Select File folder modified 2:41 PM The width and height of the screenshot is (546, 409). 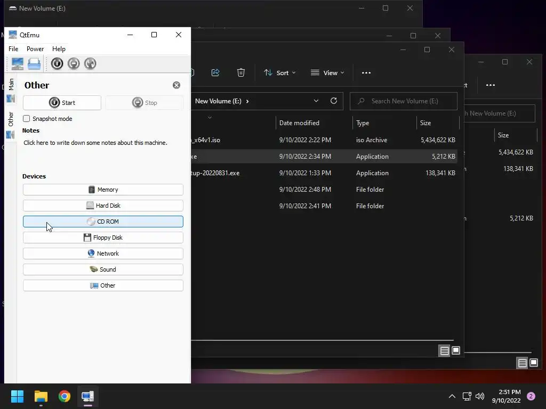pyautogui.click(x=324, y=206)
